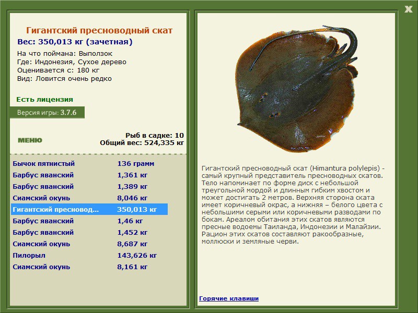
Task: Click the title Гигантский пресноводный скат
Action: coord(99,30)
